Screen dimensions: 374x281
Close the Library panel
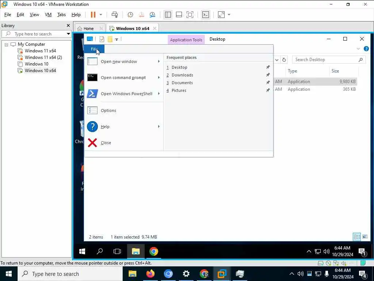click(68, 25)
